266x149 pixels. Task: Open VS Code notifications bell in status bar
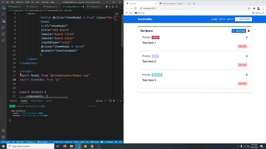point(120,142)
